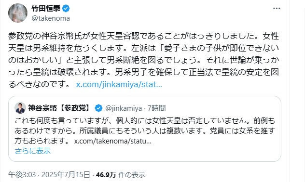Click the 7時間 timestamp of the quoted post

[x=156, y=108]
